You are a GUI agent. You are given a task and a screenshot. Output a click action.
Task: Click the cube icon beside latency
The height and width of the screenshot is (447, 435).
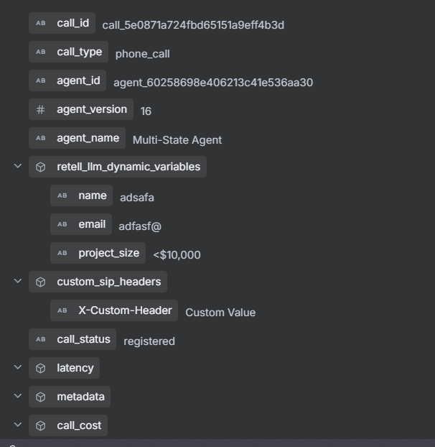coord(41,368)
